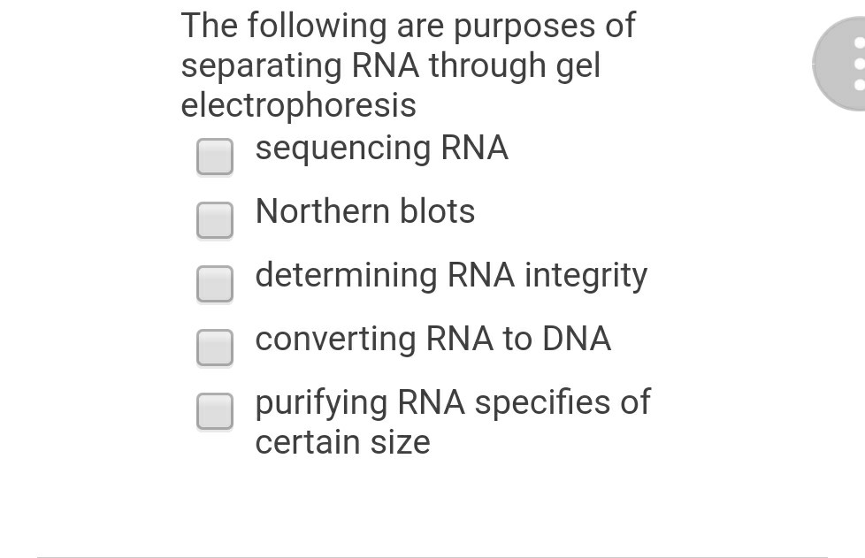Click the certain size text line
Viewport: 865px width, 558px height.
[x=341, y=442]
